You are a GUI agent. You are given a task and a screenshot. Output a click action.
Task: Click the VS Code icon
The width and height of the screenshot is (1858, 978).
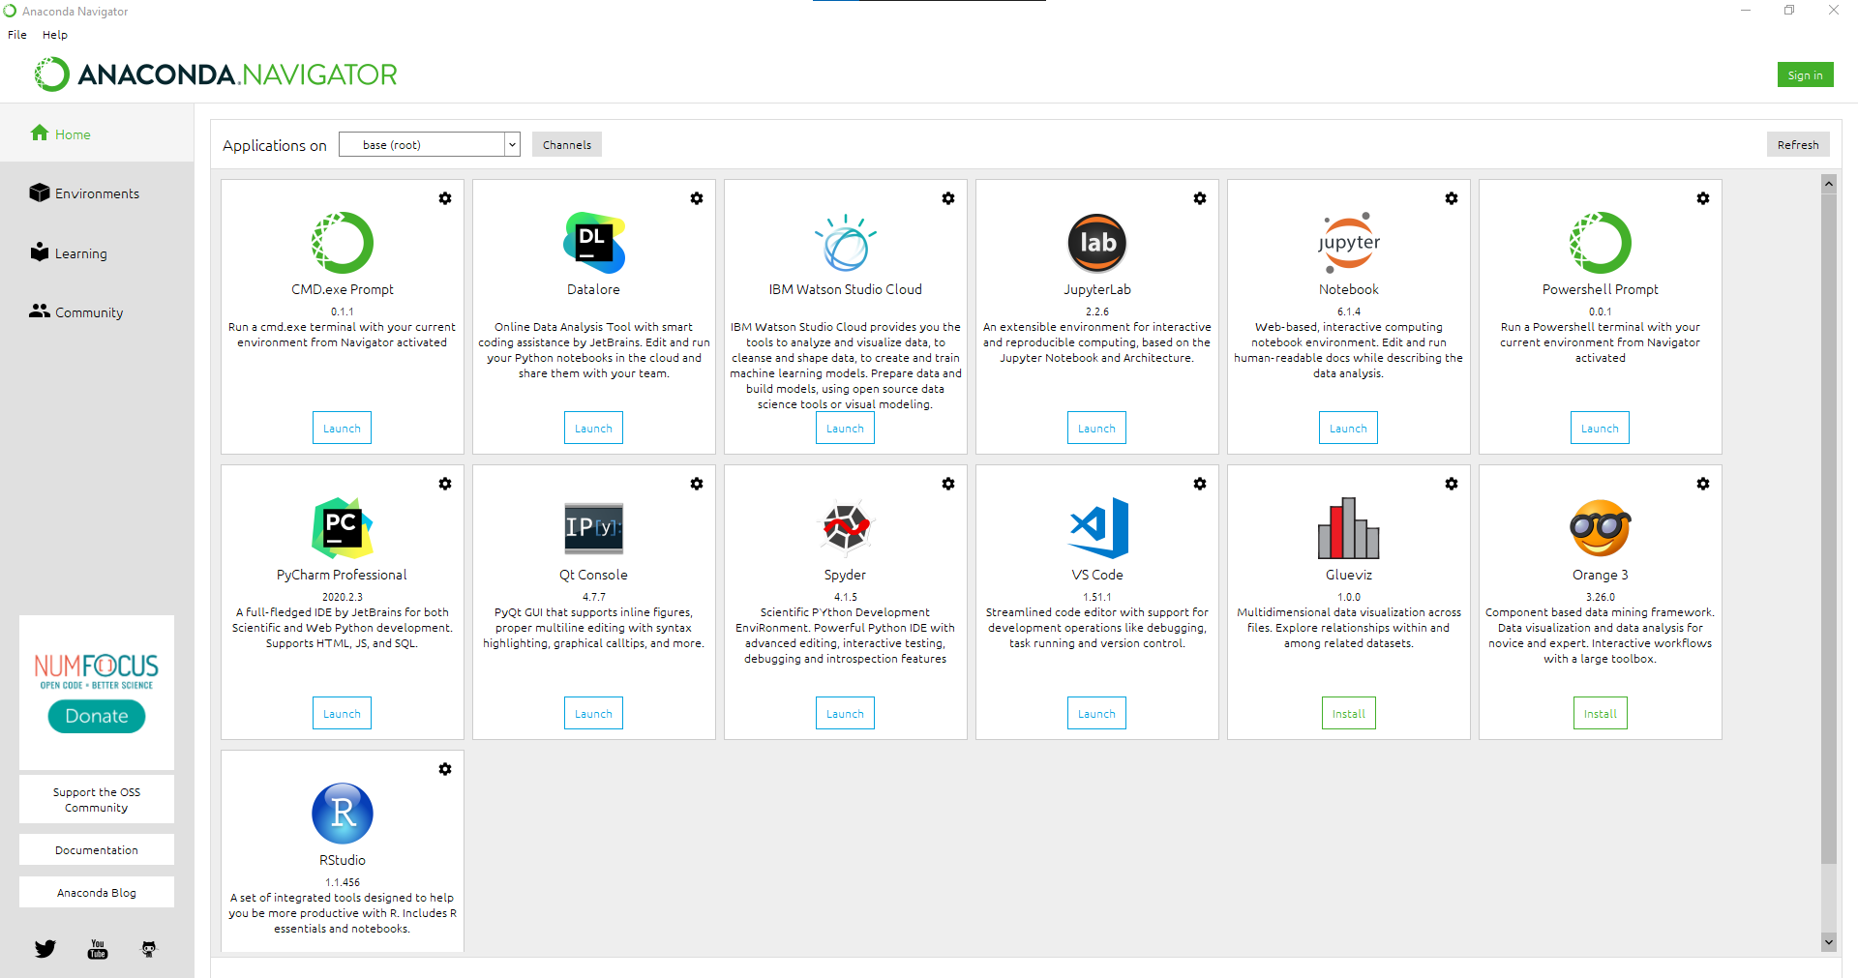(1098, 528)
